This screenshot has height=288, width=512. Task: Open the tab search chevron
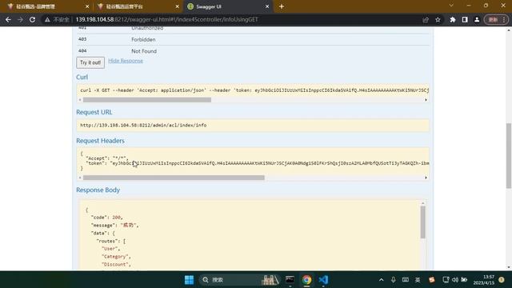pyautogui.click(x=451, y=6)
